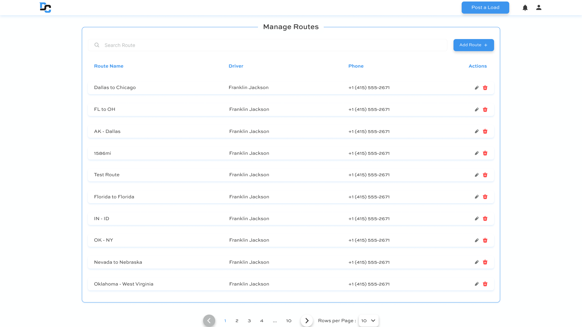This screenshot has width=582, height=327.
Task: Edit the OK - NY route
Action: pos(477,240)
